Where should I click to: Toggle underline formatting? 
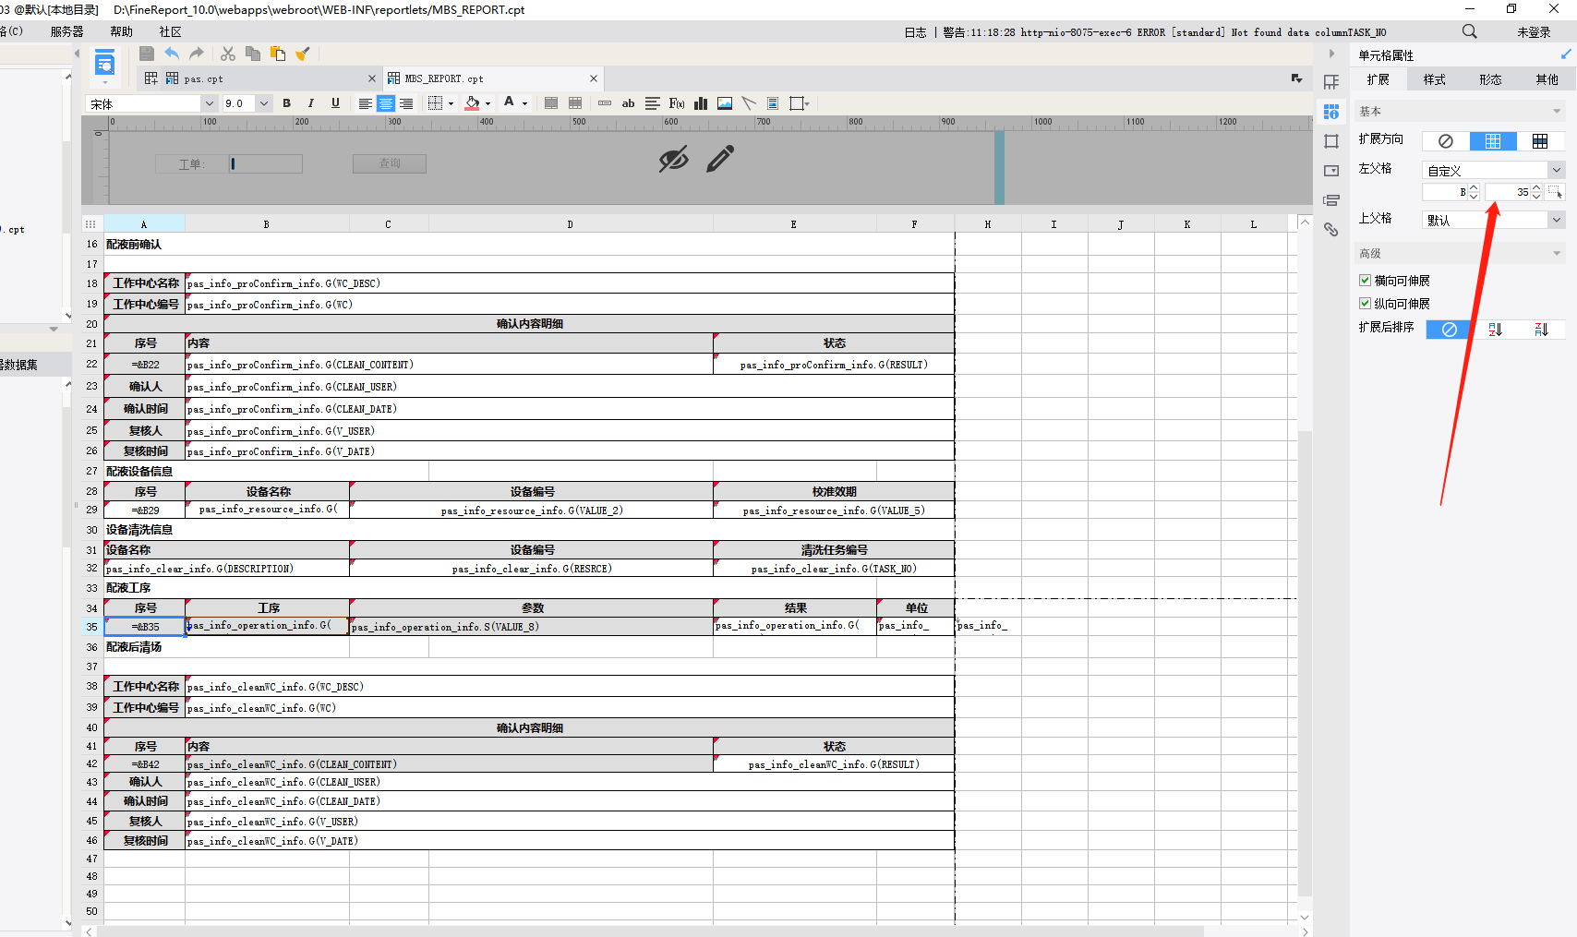point(335,103)
